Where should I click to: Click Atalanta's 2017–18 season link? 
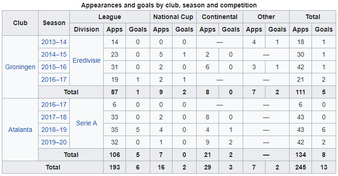tap(54, 117)
